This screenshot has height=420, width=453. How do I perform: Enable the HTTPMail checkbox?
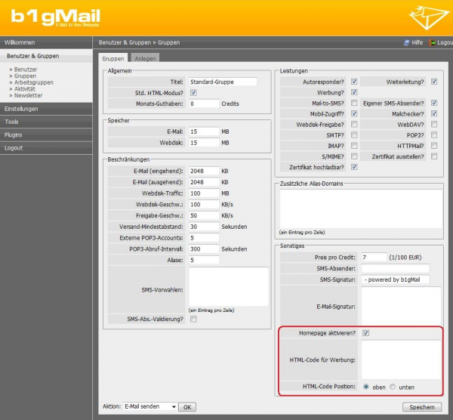[434, 146]
